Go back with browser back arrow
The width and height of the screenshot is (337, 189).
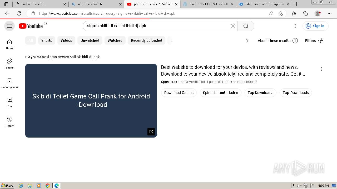[x=7, y=13]
